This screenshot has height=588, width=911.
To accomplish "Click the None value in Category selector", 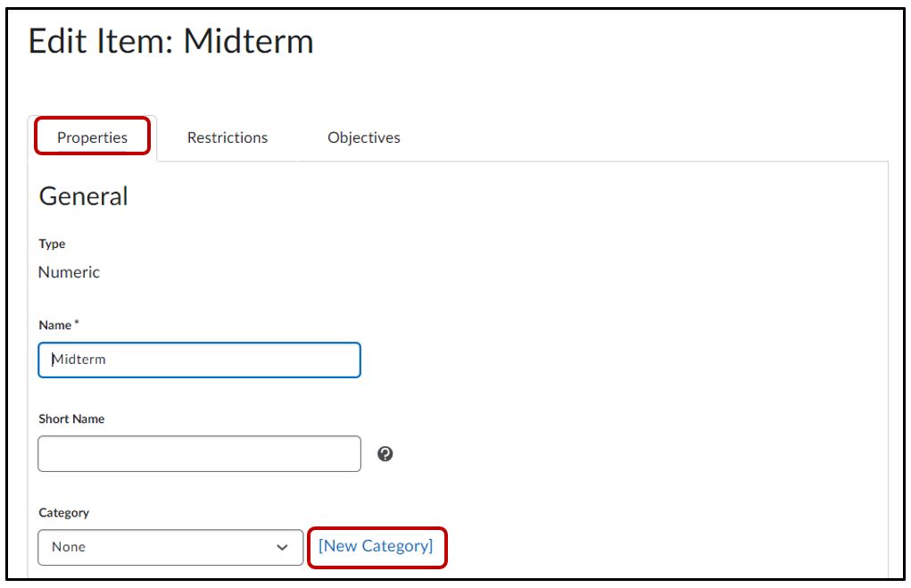I will 69,547.
